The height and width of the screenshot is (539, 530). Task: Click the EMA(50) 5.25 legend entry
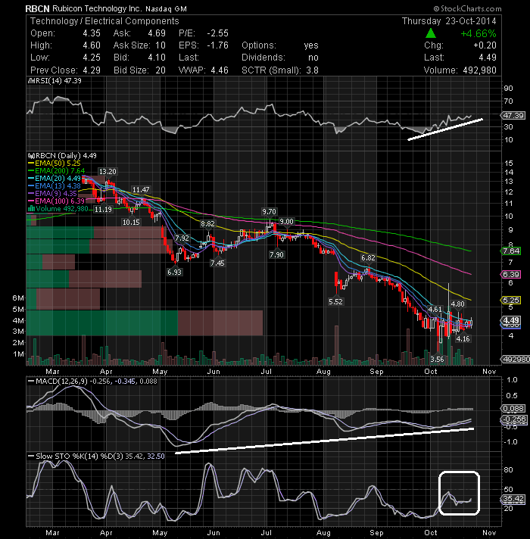pos(54,164)
